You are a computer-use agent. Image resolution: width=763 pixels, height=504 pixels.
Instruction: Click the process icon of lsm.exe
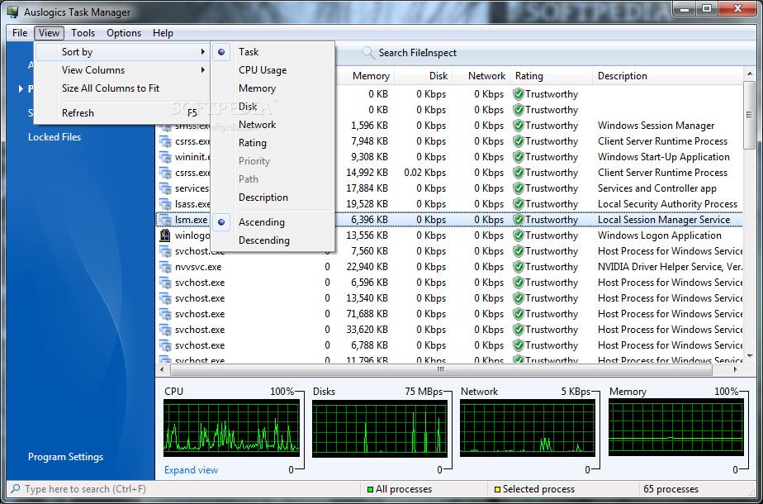click(x=165, y=220)
